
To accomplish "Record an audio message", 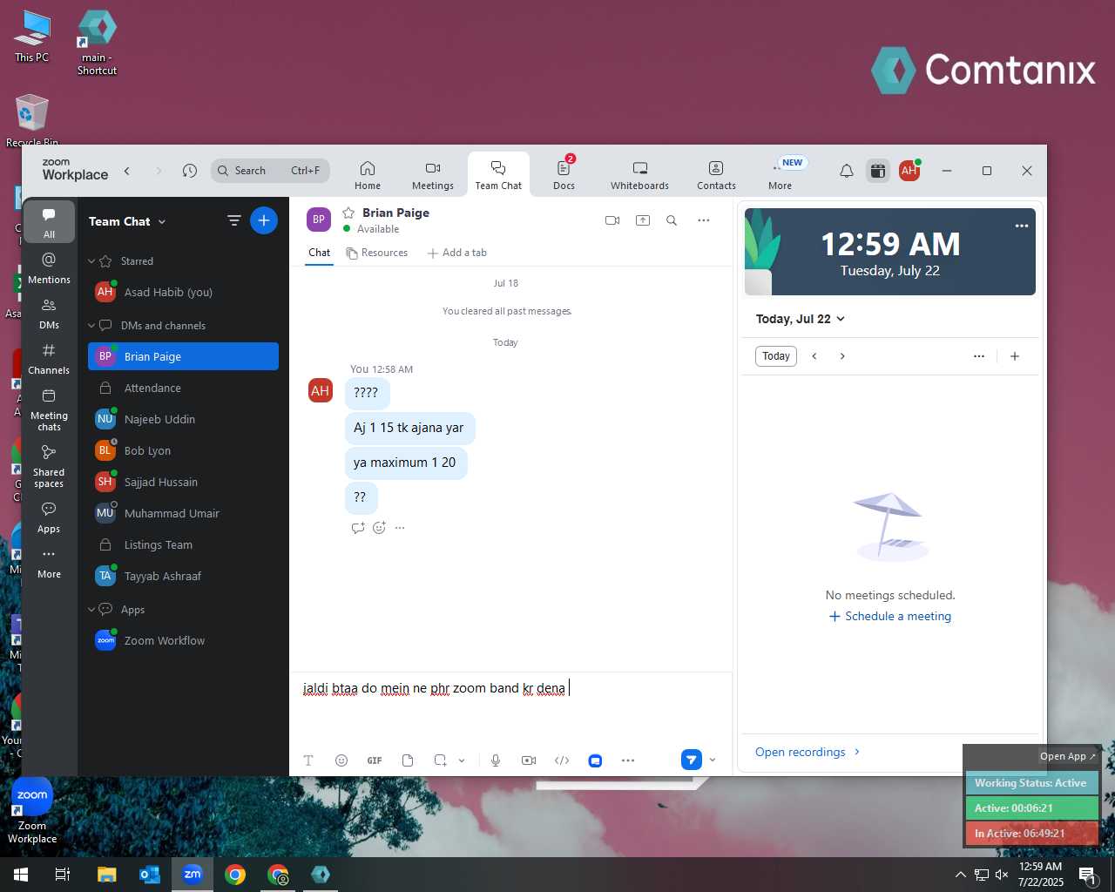I will point(496,760).
